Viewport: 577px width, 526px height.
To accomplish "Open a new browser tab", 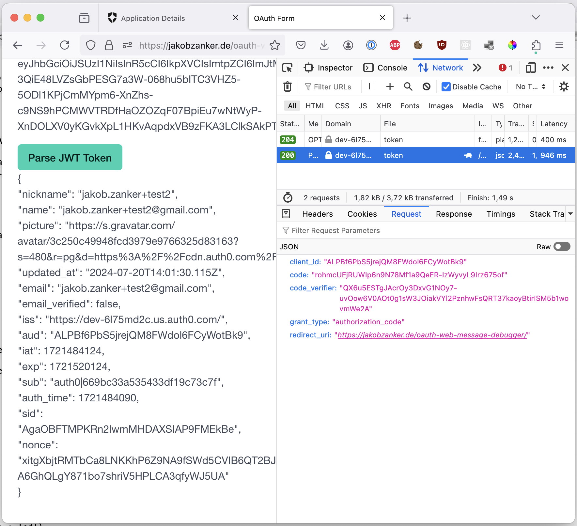I will click(x=407, y=18).
